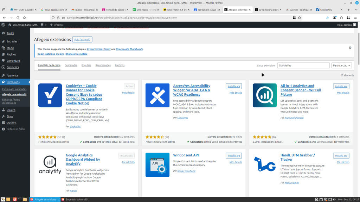Reload the page with browser refresh button

point(20,18)
